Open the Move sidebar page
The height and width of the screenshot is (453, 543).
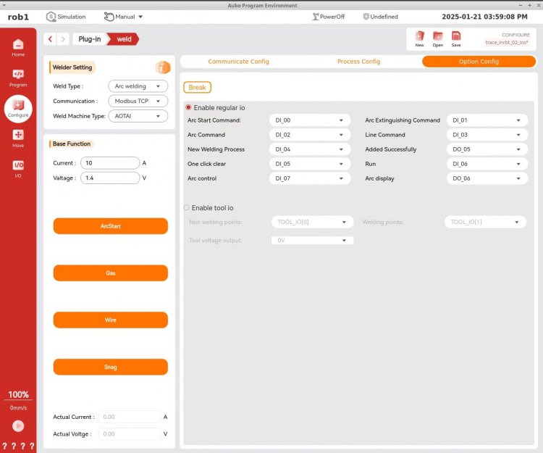(18, 138)
